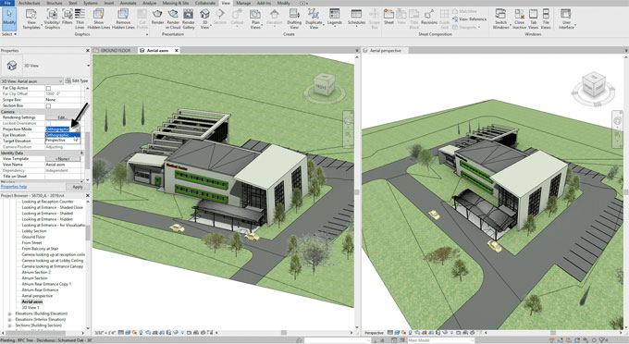Viewport: 629px width, 344px height.
Task: Click the ViewCube in Aerial perspective view
Action: (594, 84)
